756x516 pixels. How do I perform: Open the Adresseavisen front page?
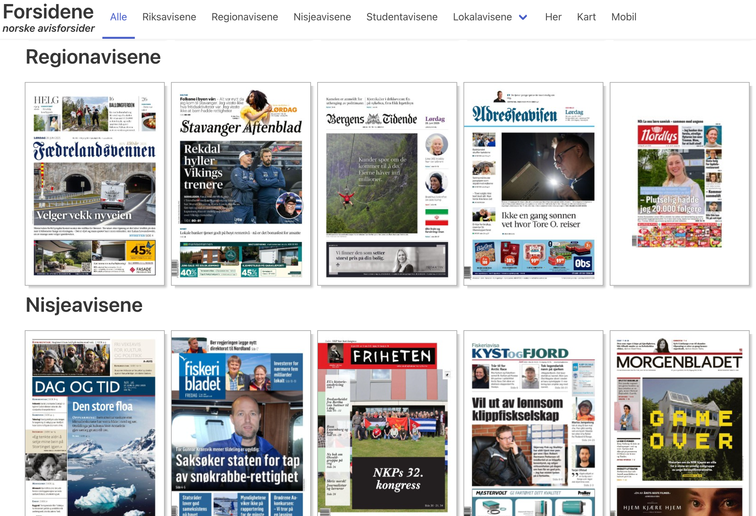pos(533,184)
